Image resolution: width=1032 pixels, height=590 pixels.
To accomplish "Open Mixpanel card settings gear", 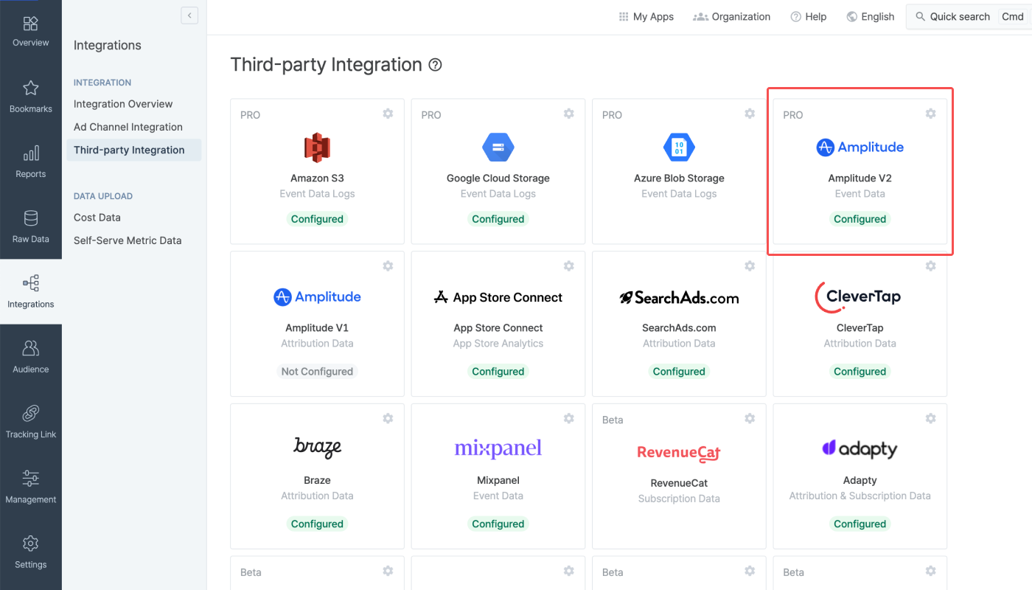I will click(569, 419).
